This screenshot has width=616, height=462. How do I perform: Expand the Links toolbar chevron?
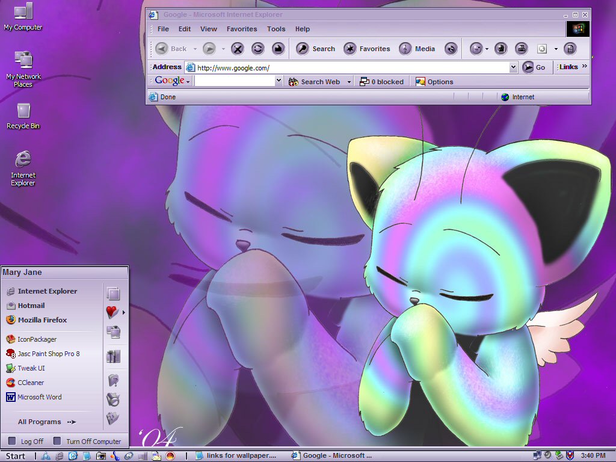tap(585, 66)
